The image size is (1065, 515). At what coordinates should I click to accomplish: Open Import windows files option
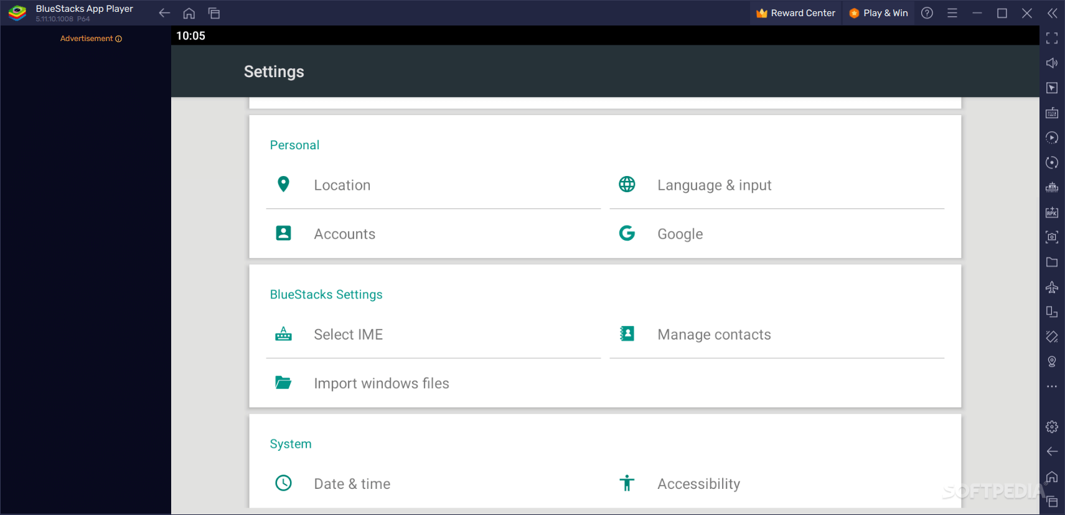tap(433, 383)
